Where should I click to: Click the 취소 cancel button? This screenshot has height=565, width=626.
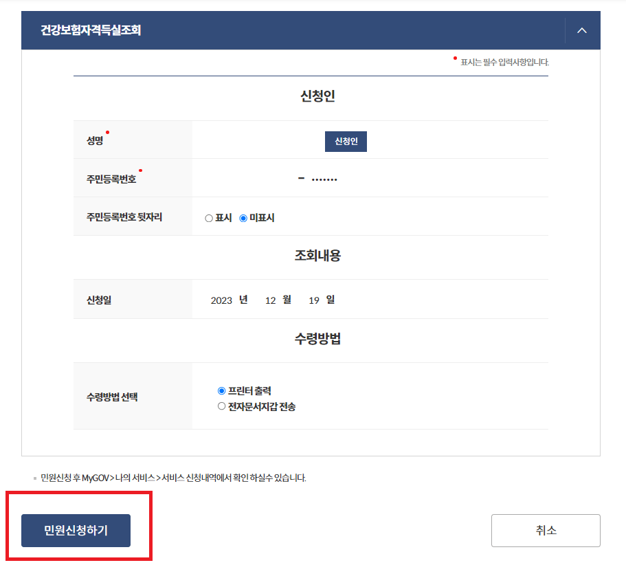(546, 530)
